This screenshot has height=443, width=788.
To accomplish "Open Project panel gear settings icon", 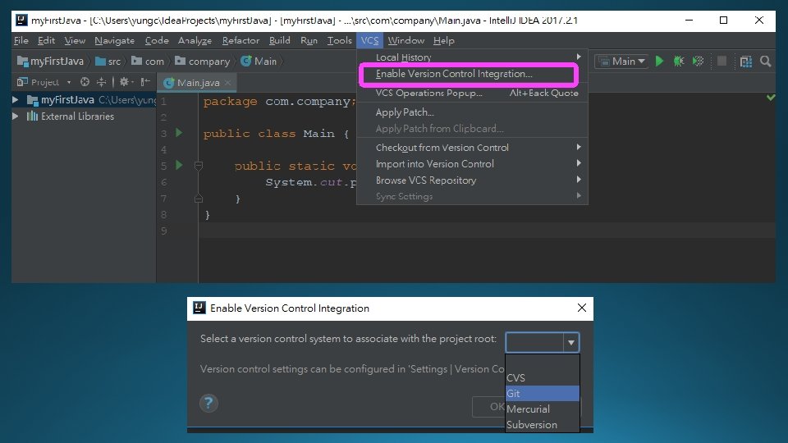I will [x=125, y=82].
